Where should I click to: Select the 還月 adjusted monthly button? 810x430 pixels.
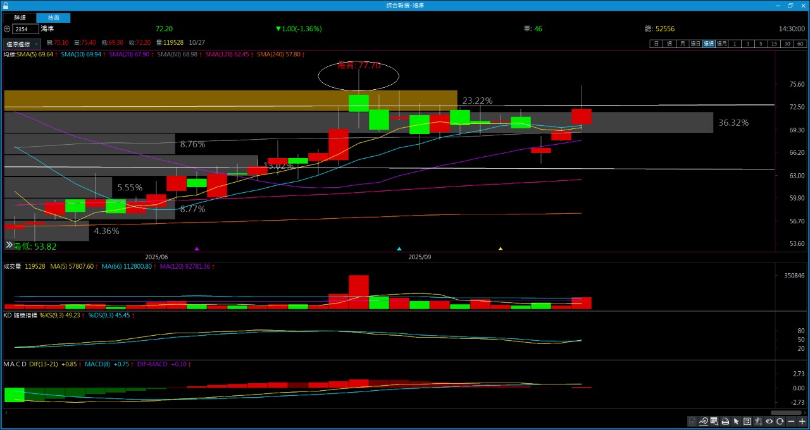pyautogui.click(x=722, y=44)
